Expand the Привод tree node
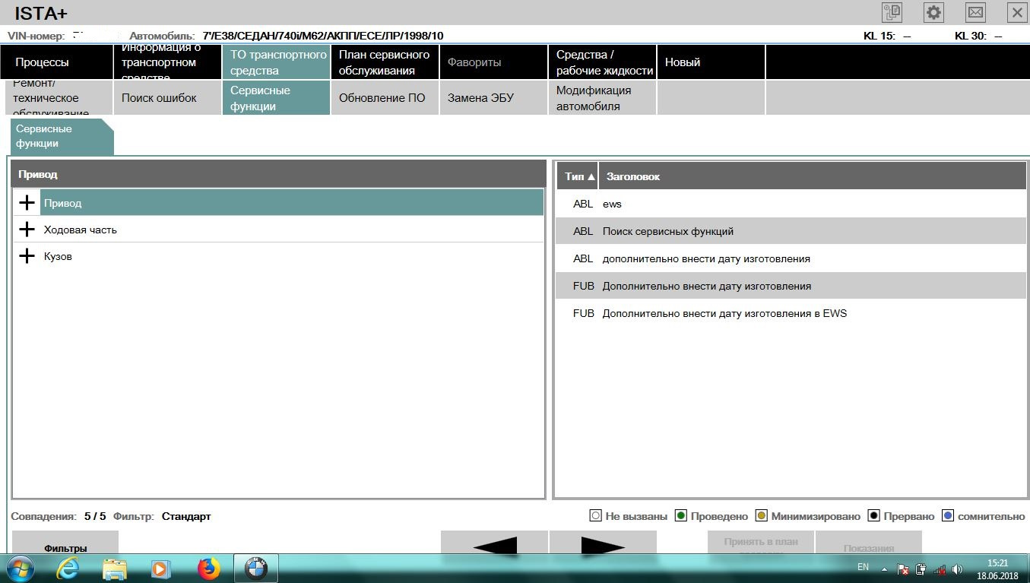1030x583 pixels. 27,203
